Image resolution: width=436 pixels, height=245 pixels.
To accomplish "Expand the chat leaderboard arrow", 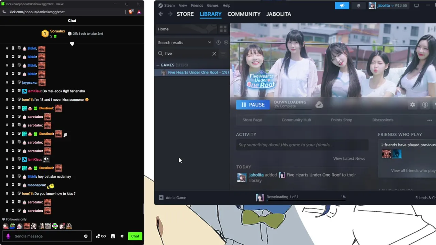I will point(72,44).
